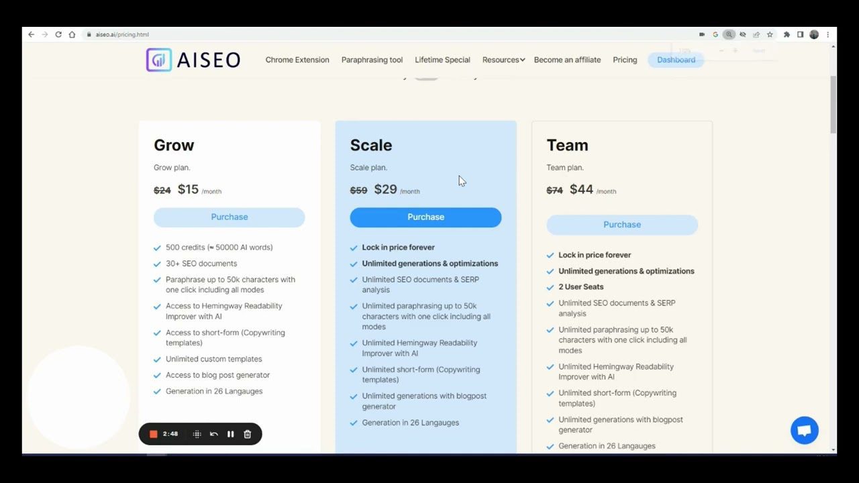This screenshot has height=483, width=859.
Task: Click '30+ SEO documents' feature text
Action: click(x=201, y=264)
